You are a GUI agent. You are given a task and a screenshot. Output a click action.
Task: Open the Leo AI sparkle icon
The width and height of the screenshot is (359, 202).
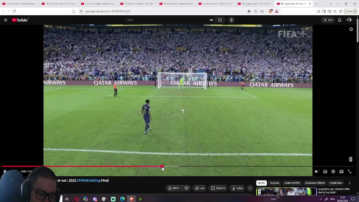point(335,11)
